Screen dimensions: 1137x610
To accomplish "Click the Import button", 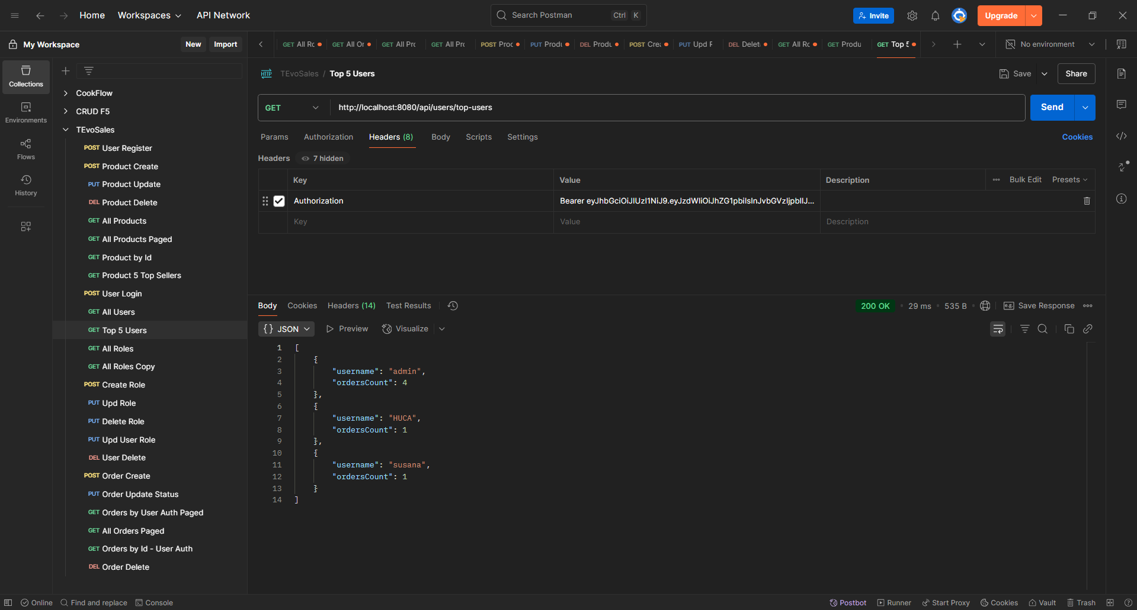I will pyautogui.click(x=226, y=44).
